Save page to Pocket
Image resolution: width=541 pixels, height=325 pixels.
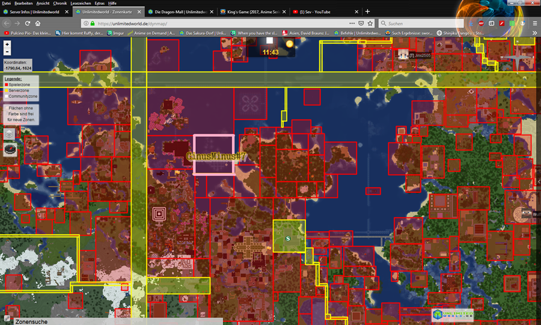[x=361, y=23]
